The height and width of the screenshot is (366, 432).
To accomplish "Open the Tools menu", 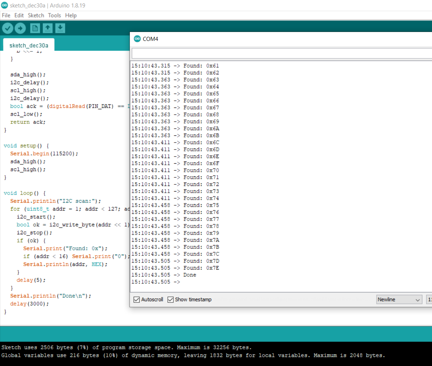I will [54, 15].
